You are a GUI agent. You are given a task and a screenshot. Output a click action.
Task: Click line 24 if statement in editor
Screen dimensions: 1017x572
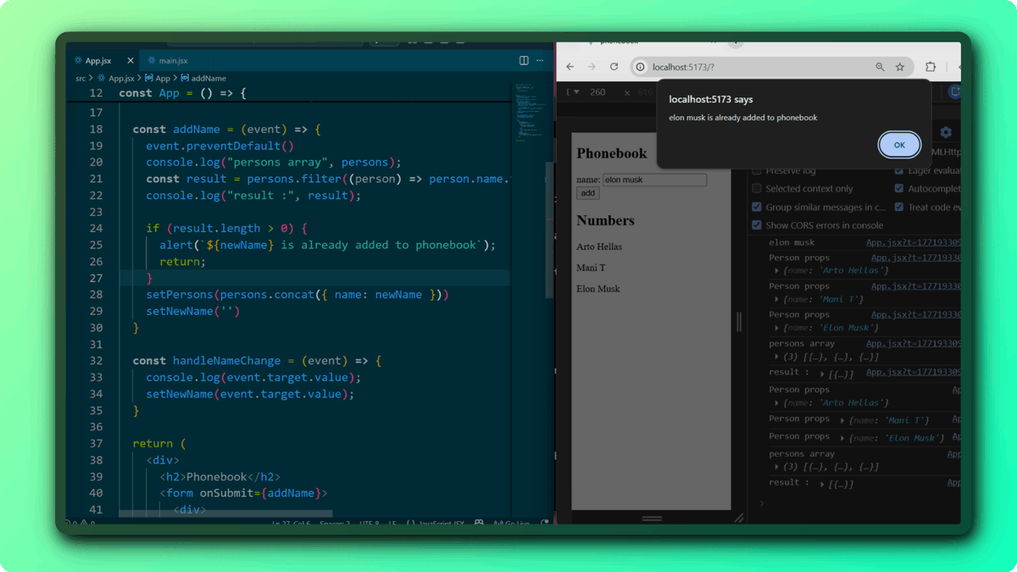(x=227, y=228)
